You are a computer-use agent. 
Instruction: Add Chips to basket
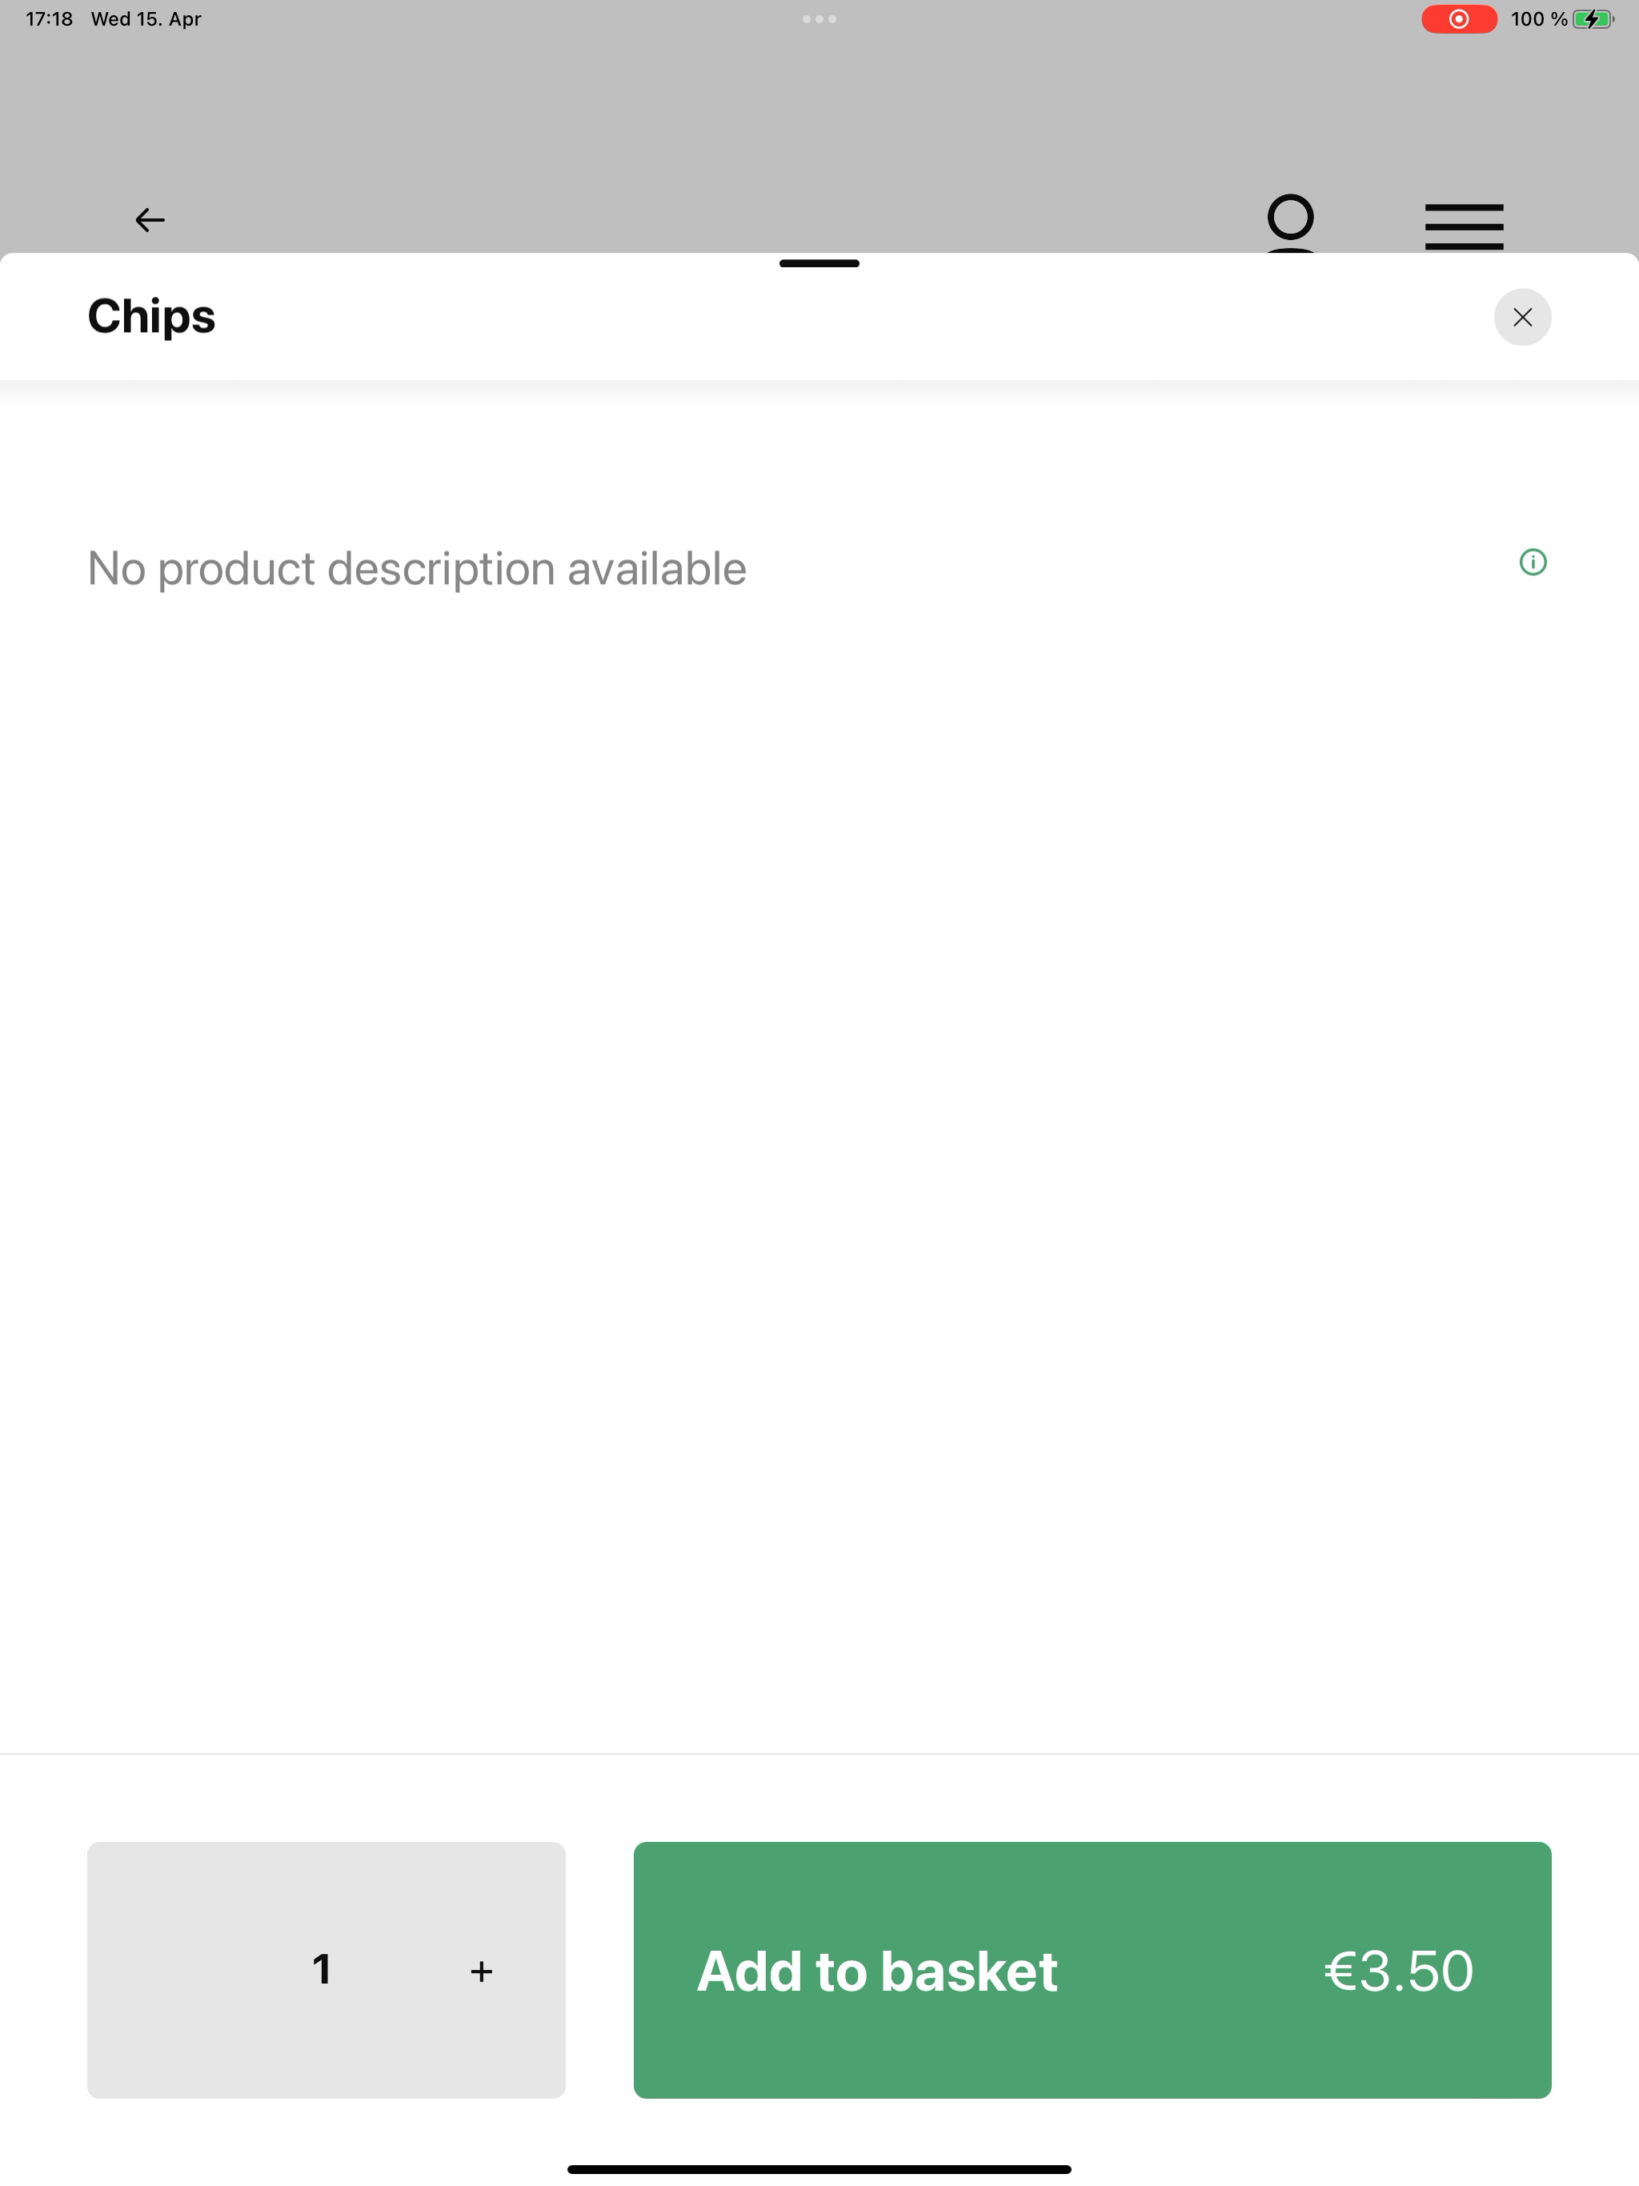1092,1970
